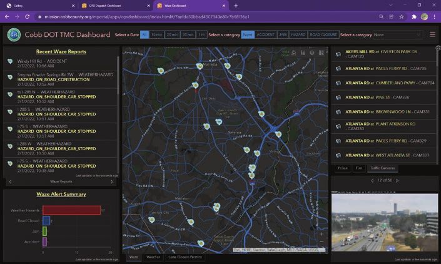Switch to the Fire tab
The width and height of the screenshot is (441, 264).
(359, 168)
